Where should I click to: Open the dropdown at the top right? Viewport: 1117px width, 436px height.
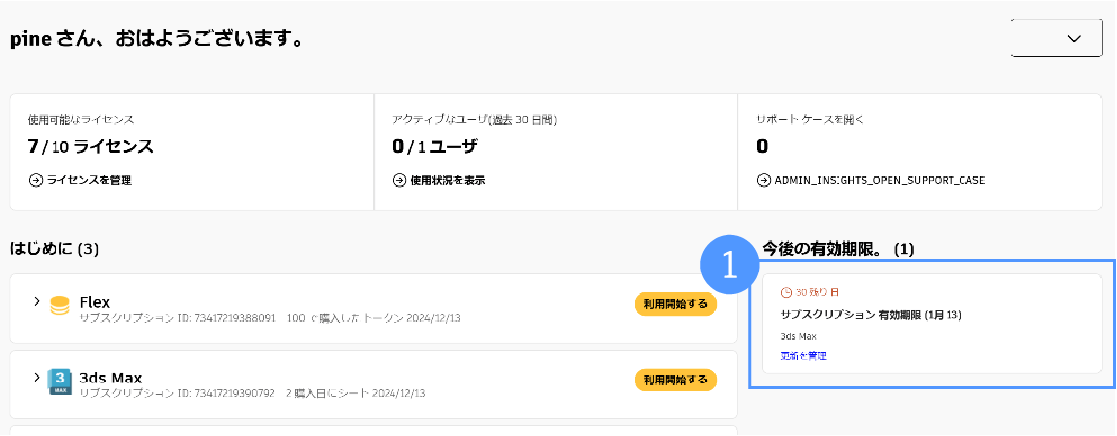click(x=1057, y=38)
